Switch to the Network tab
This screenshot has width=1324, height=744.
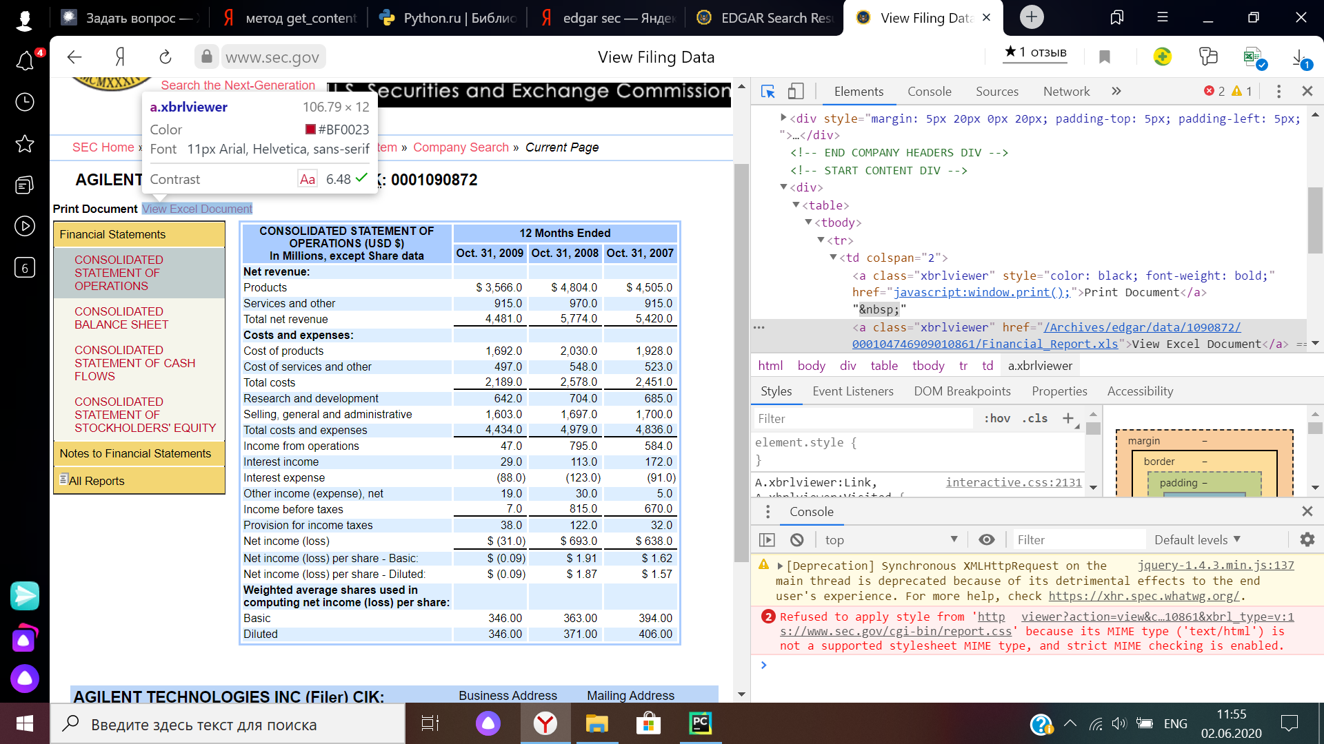click(x=1066, y=92)
